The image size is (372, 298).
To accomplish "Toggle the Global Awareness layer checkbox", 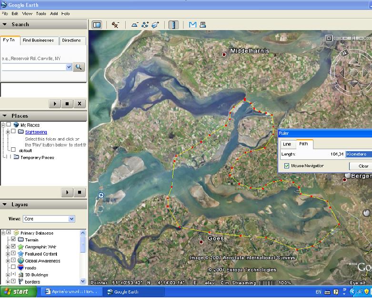I will 13,260.
